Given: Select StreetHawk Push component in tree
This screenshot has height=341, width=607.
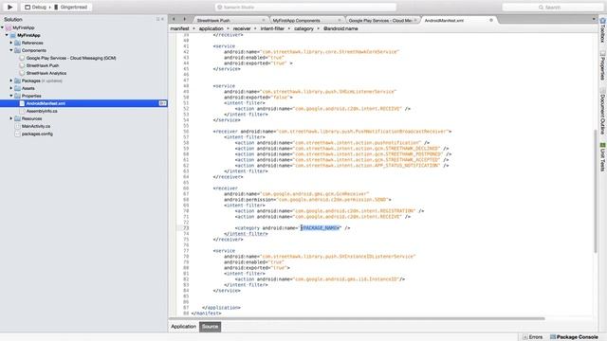Looking at the screenshot, I should pos(42,65).
